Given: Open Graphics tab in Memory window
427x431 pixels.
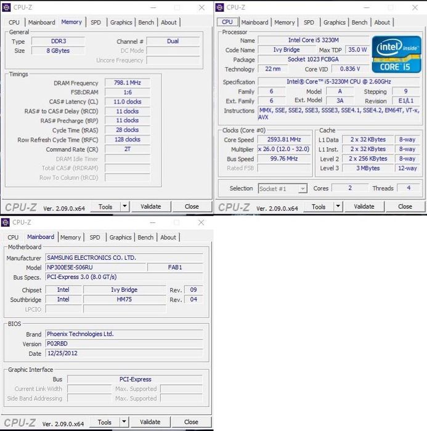Looking at the screenshot, I should (x=121, y=22).
